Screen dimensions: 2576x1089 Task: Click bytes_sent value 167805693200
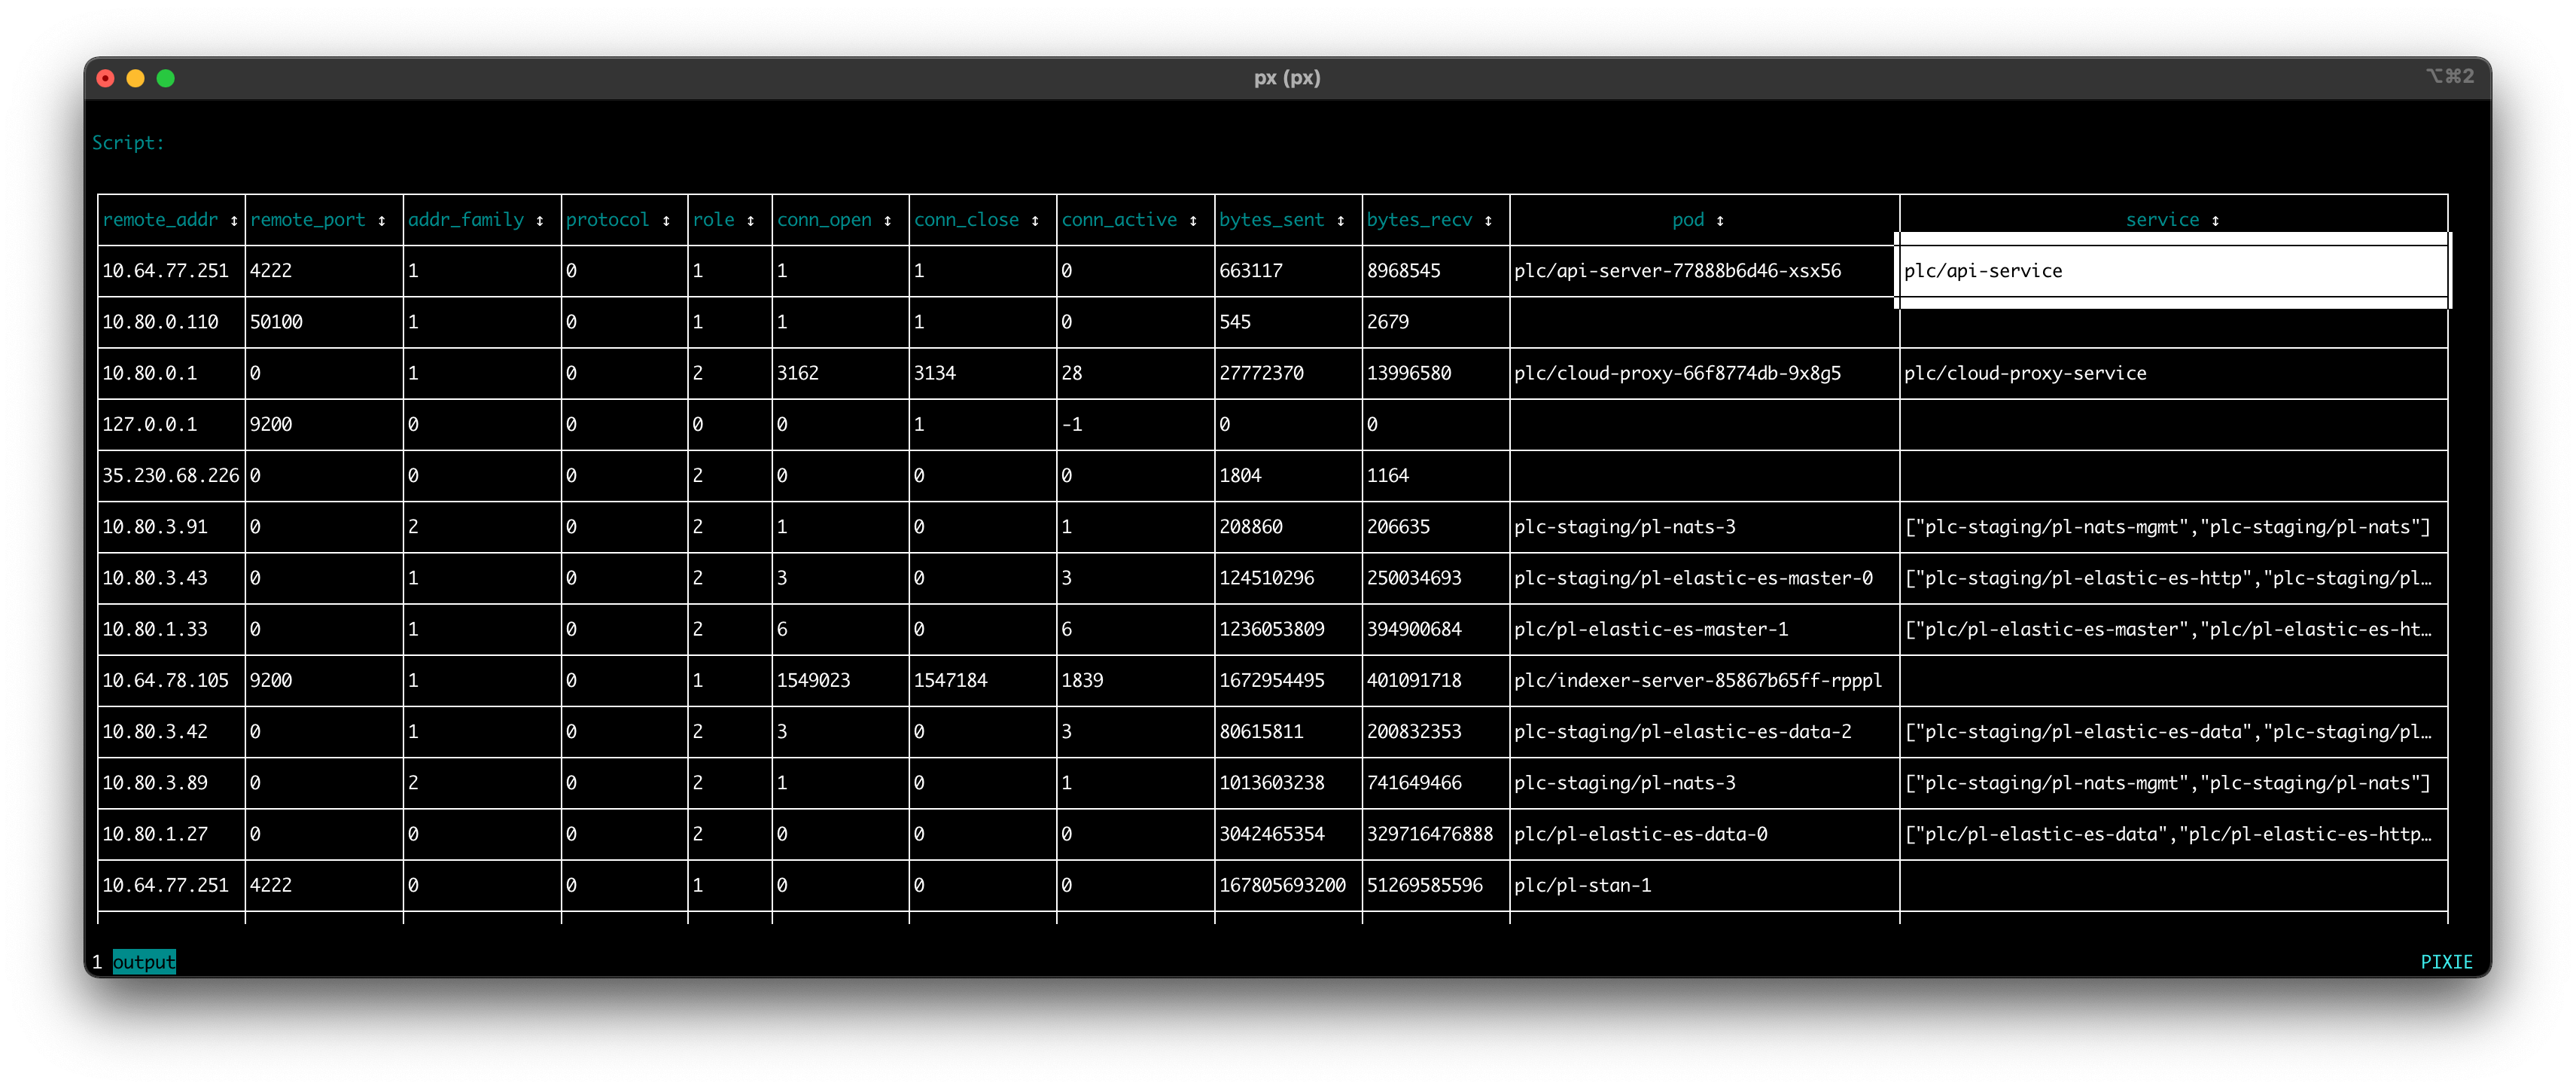(x=1282, y=886)
